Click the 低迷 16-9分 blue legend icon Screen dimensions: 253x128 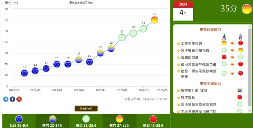point(19,119)
